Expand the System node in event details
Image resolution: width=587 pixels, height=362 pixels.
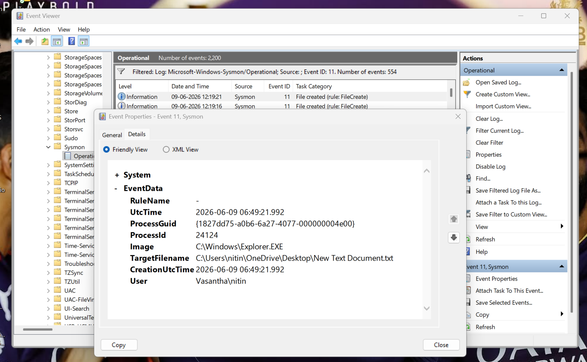pos(117,175)
